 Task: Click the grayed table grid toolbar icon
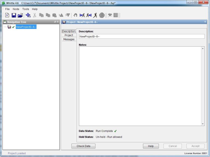tap(116, 15)
